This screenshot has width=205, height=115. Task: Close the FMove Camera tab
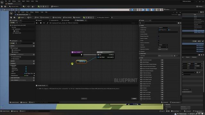point(86,20)
